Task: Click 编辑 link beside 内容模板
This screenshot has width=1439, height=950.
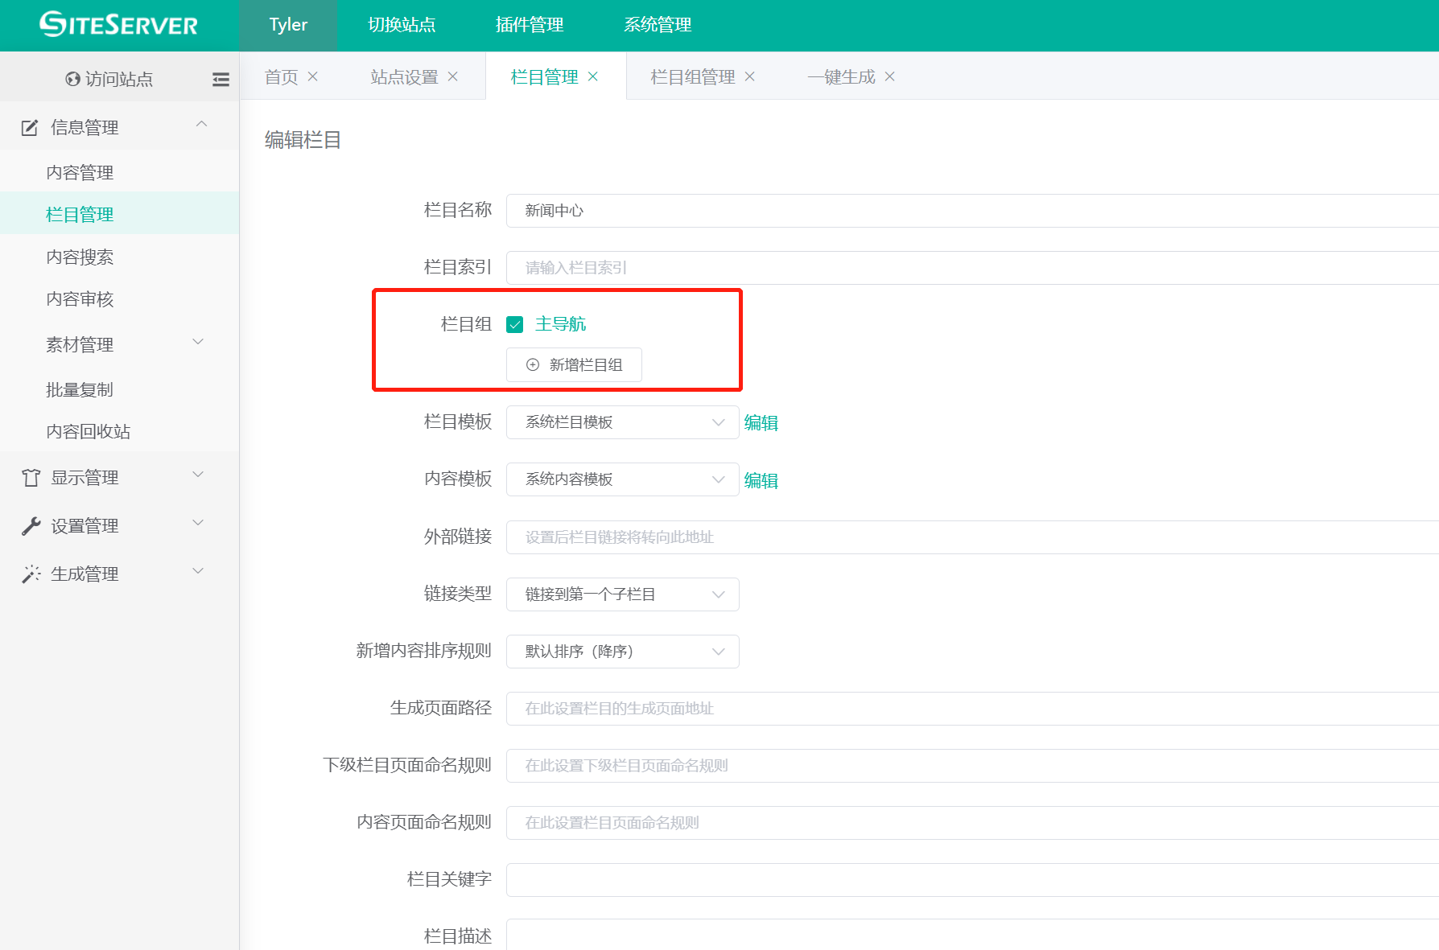Action: click(761, 480)
